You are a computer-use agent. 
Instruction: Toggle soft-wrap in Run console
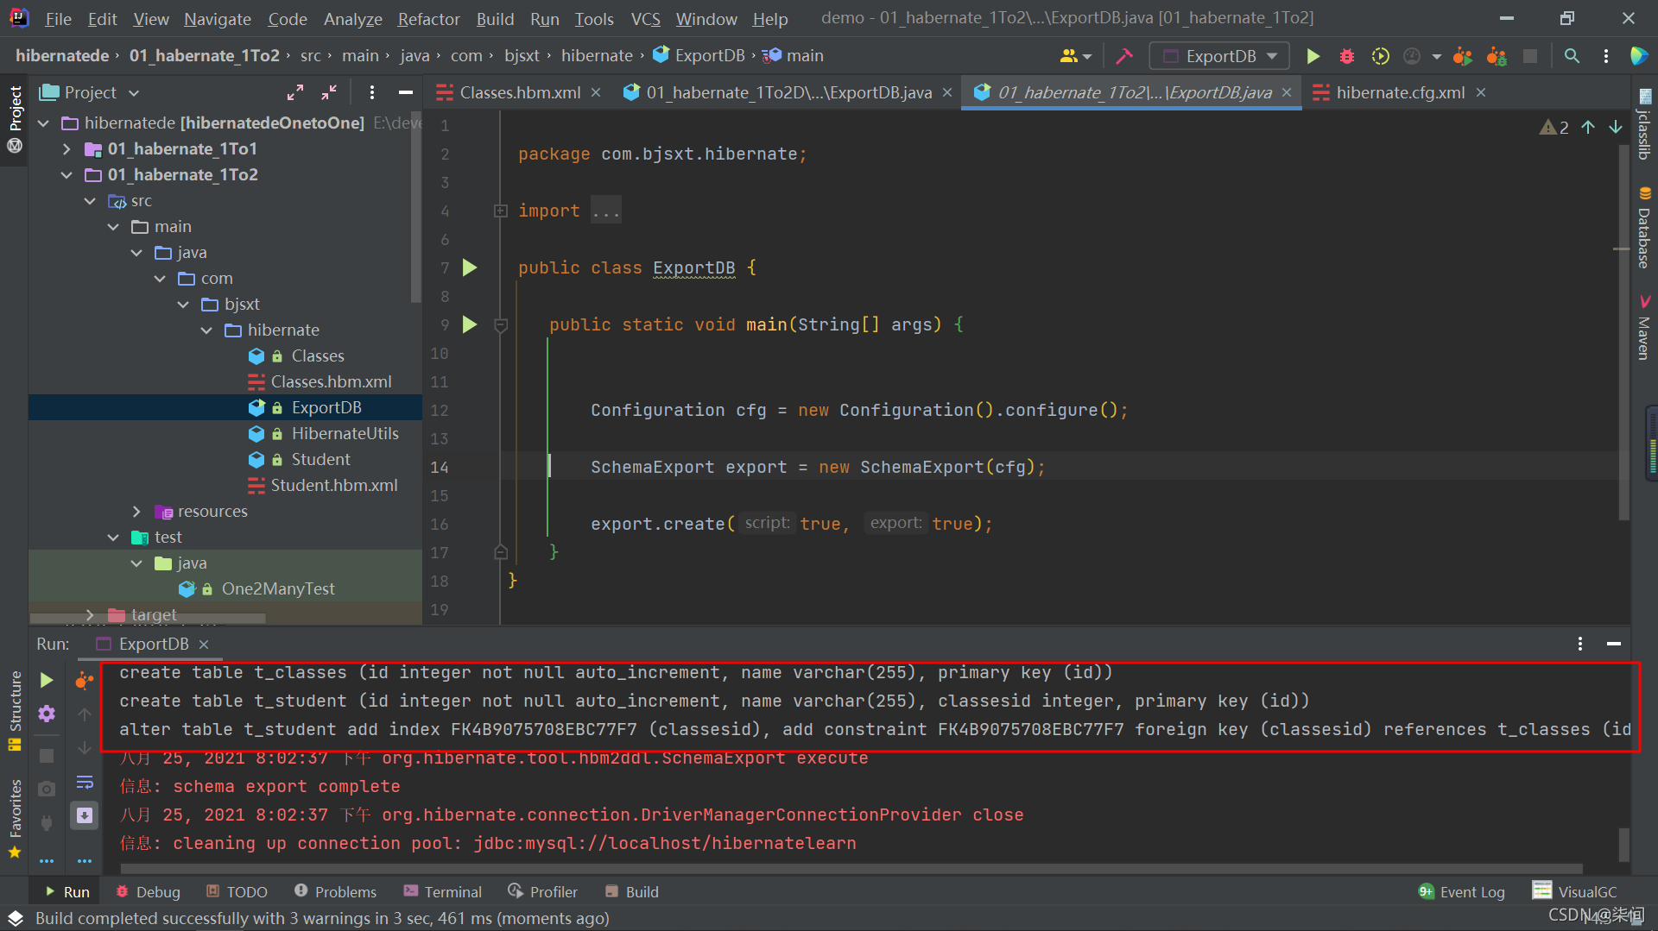point(85,783)
